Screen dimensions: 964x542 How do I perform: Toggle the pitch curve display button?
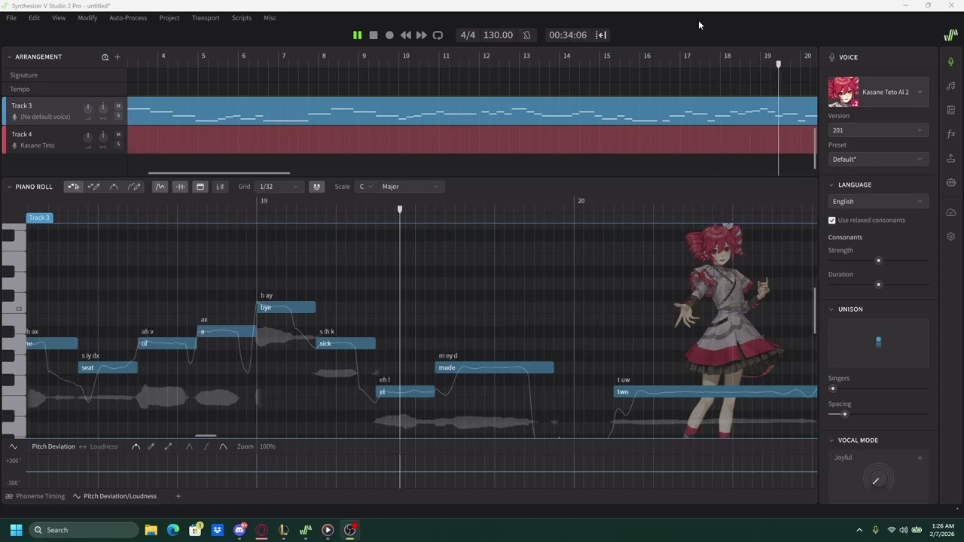pyautogui.click(x=160, y=187)
